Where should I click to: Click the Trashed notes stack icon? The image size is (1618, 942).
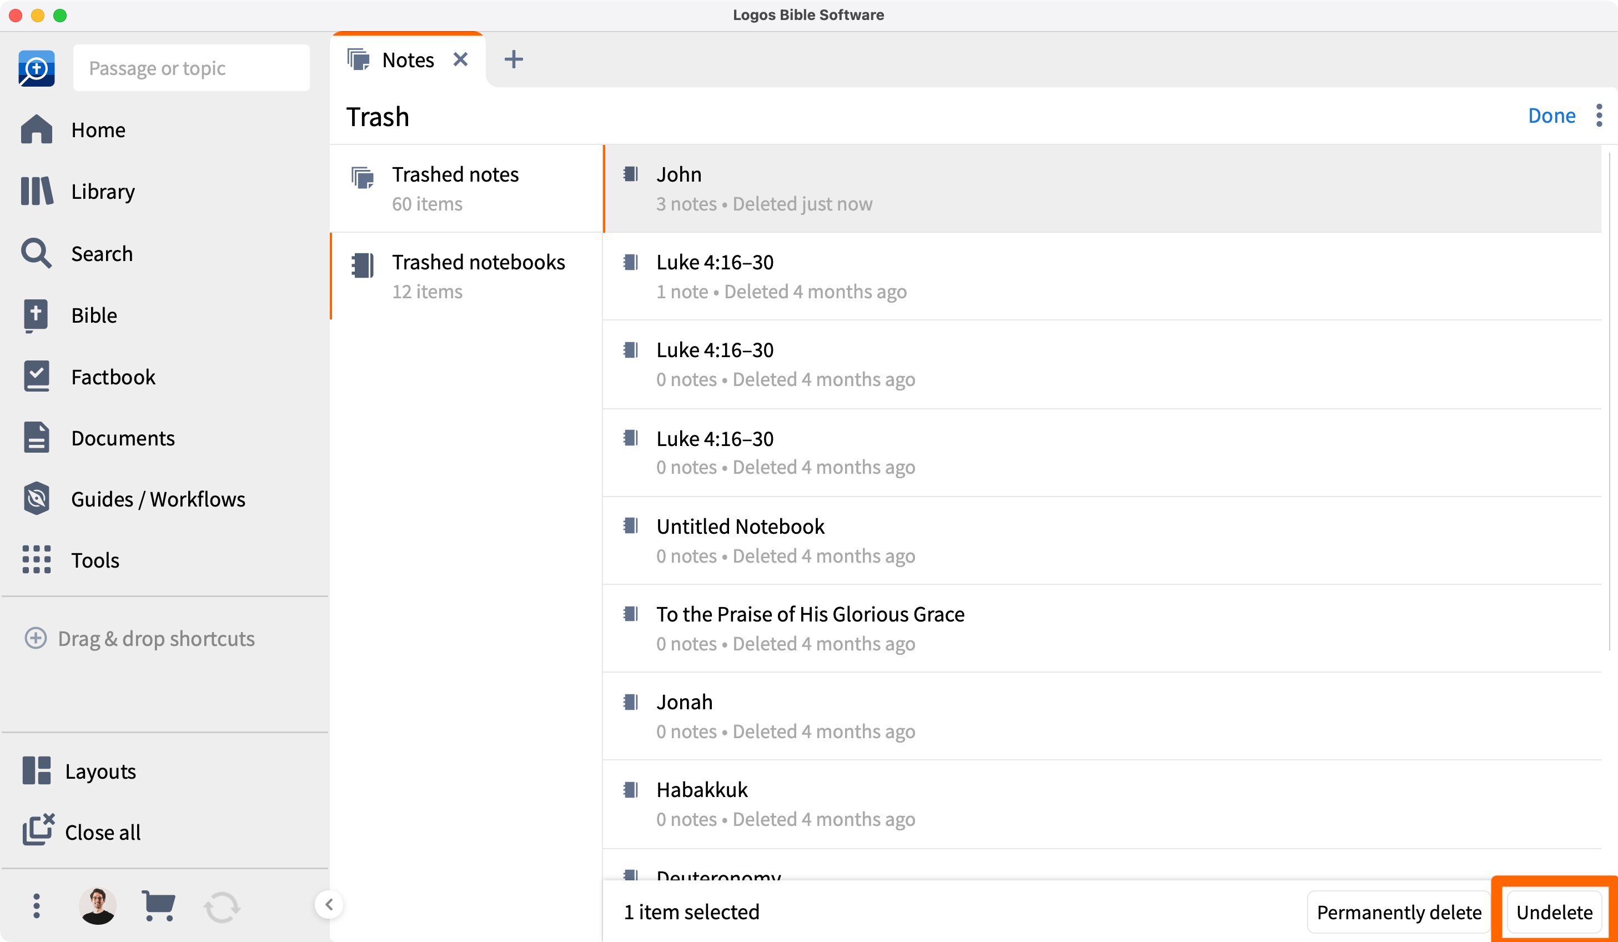click(362, 177)
